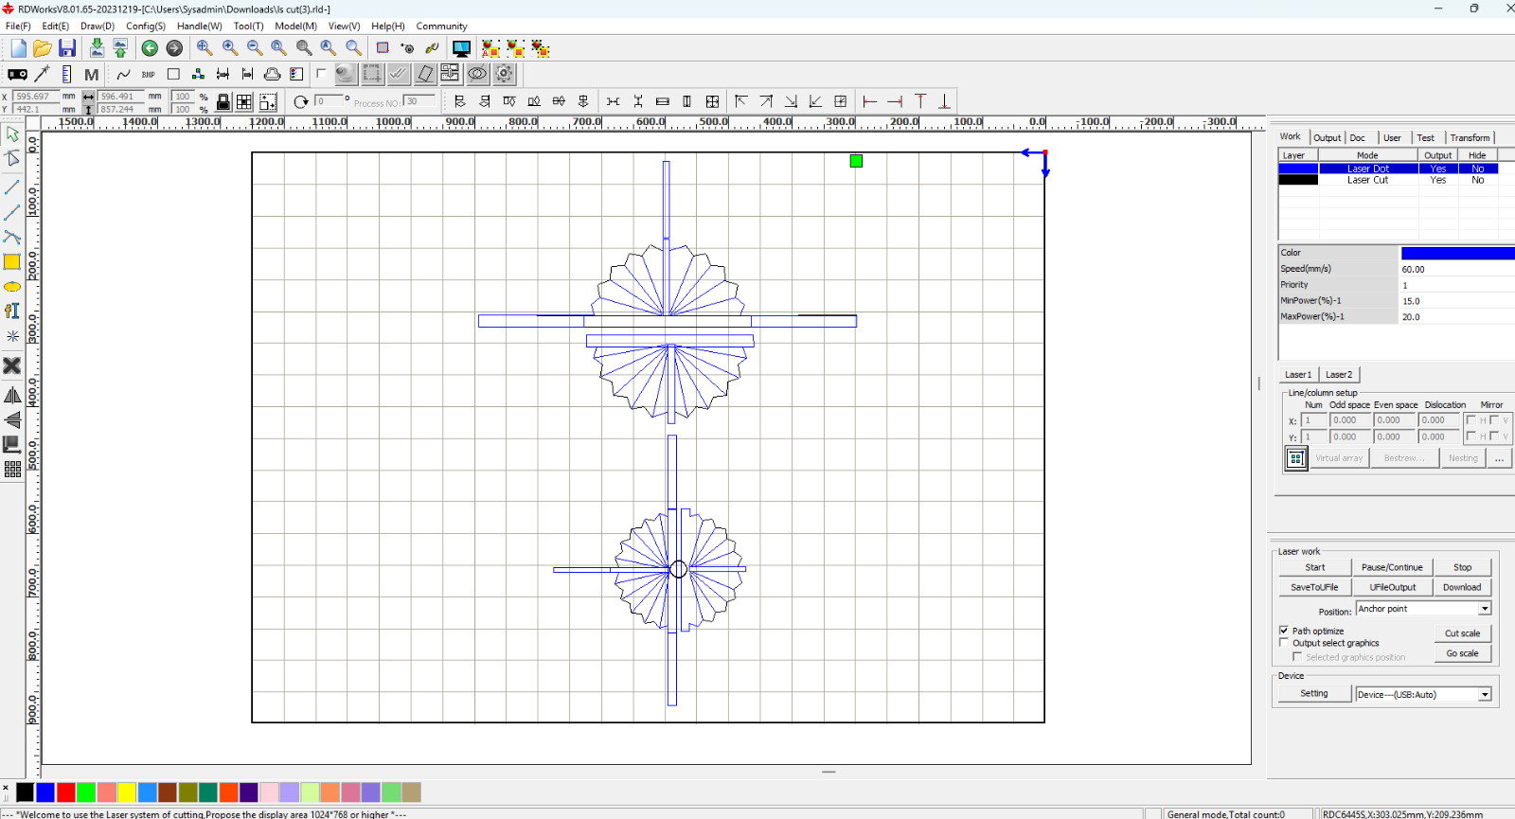Click the Stop button
This screenshot has height=819, width=1515.
click(x=1463, y=568)
